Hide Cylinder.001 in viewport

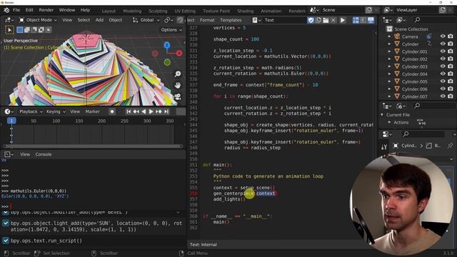tap(443, 51)
